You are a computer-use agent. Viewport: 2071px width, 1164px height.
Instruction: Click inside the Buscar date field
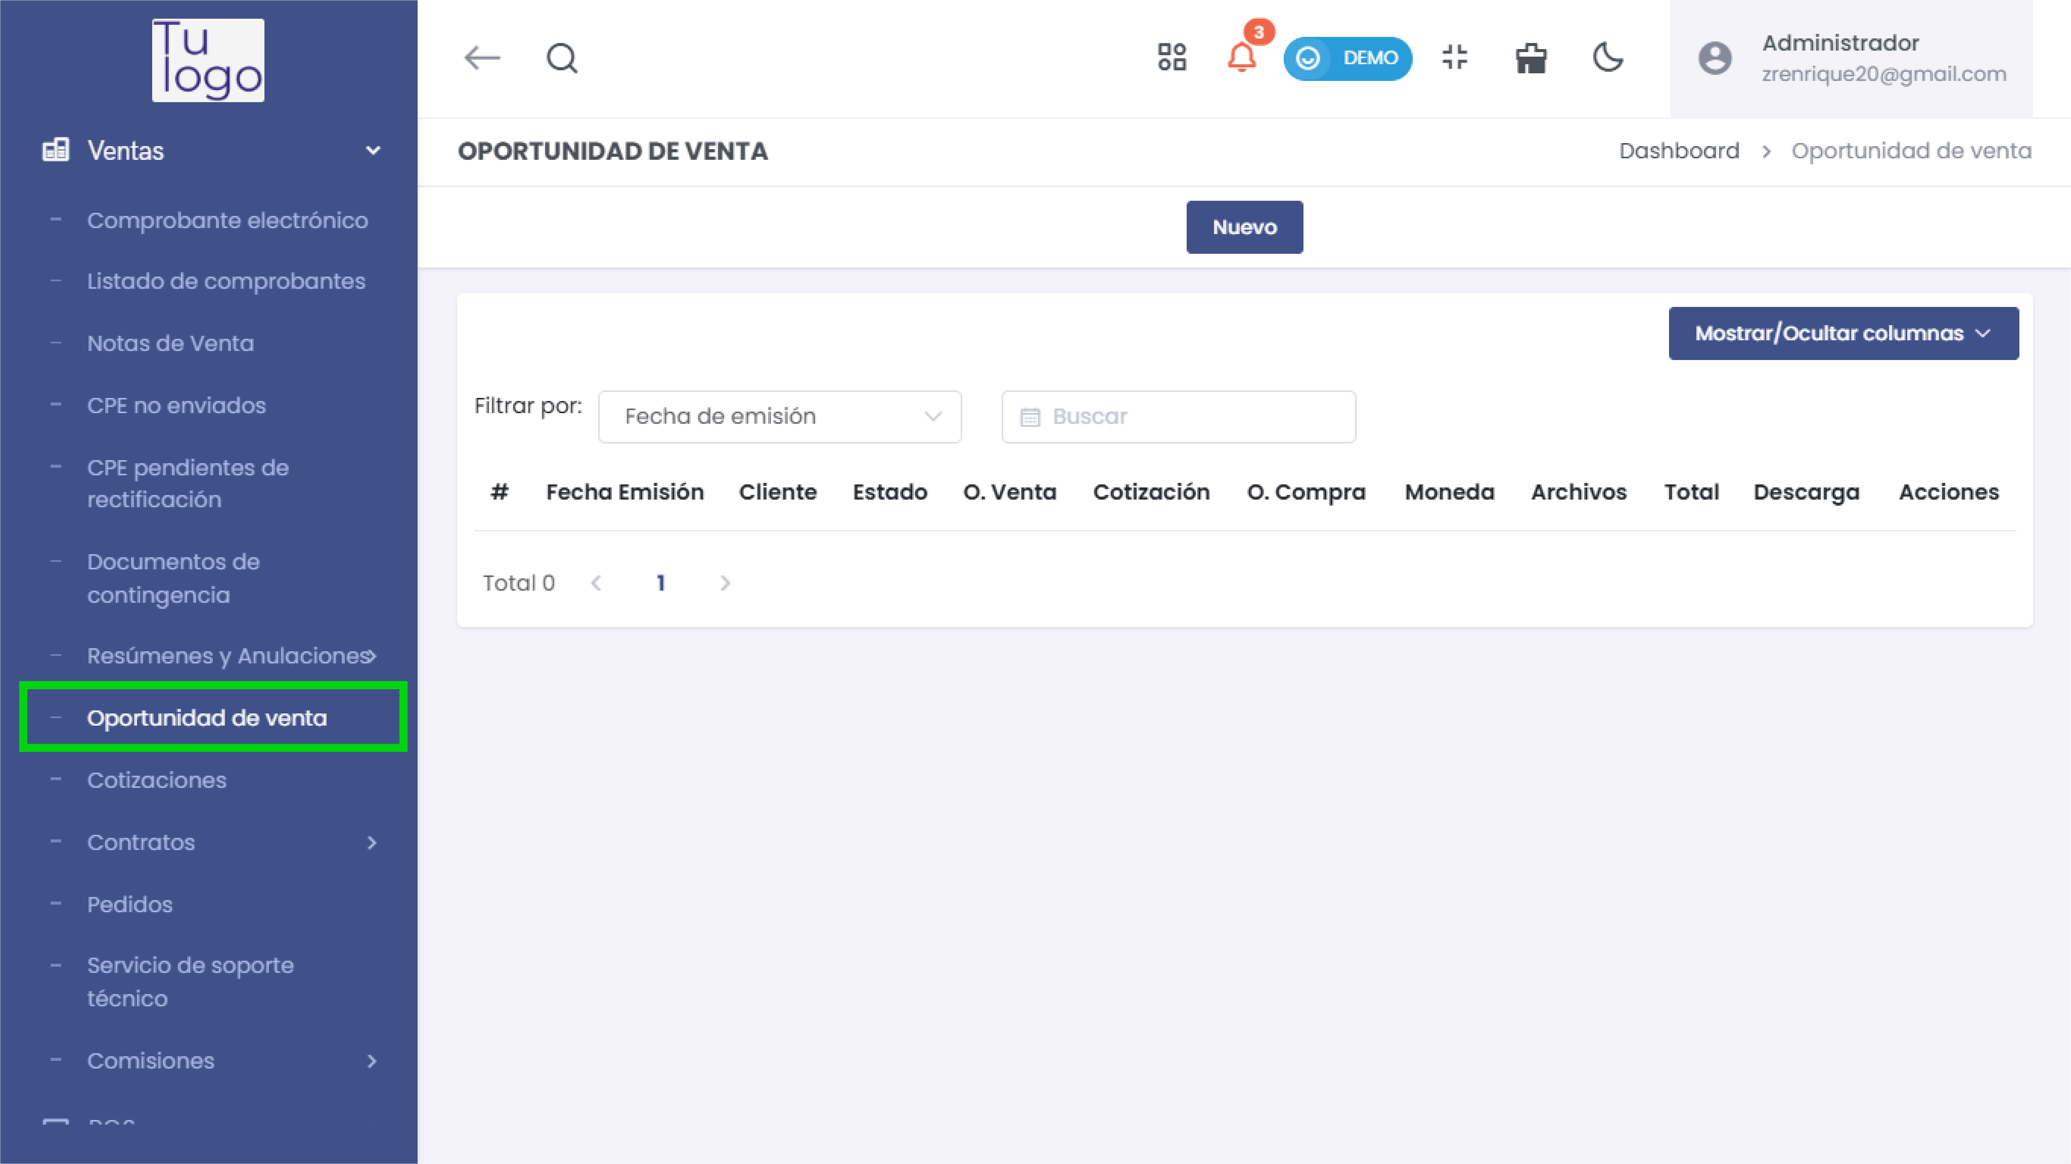pyautogui.click(x=1178, y=417)
